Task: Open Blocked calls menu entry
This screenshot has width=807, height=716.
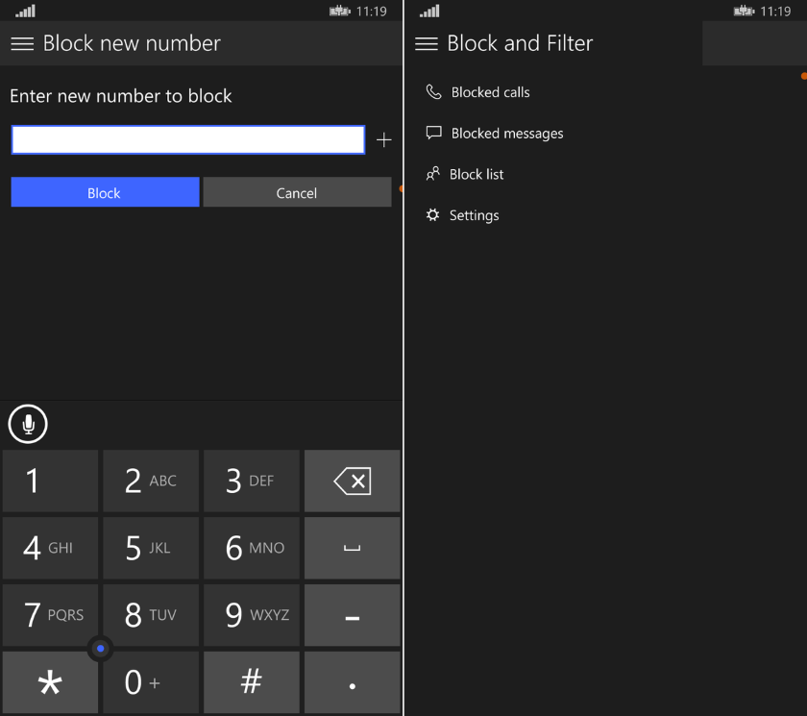Action: coord(490,92)
